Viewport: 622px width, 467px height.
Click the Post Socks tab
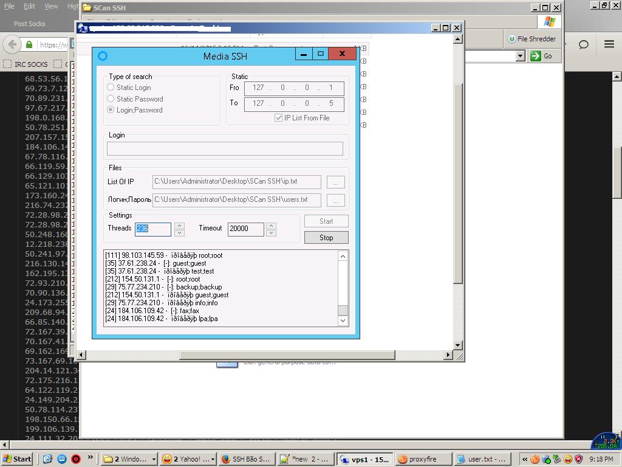pos(29,24)
